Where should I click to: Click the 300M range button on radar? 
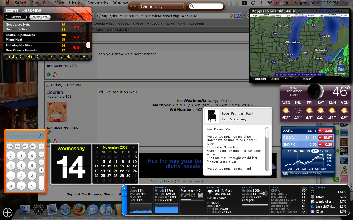tap(307, 79)
